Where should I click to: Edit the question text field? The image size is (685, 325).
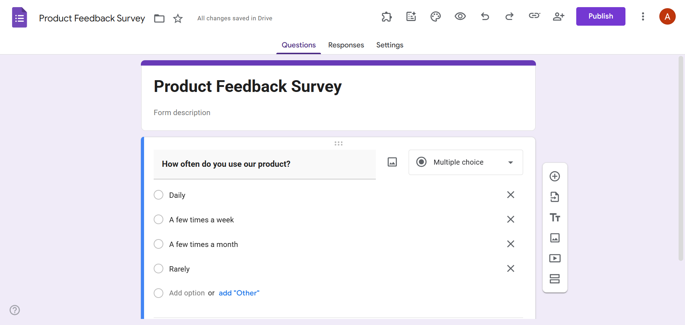point(265,164)
